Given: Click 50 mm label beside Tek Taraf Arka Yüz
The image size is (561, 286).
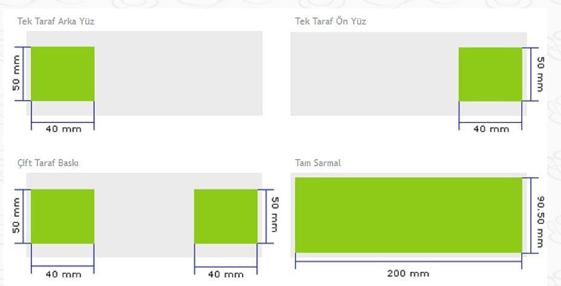Looking at the screenshot, I should tap(16, 73).
